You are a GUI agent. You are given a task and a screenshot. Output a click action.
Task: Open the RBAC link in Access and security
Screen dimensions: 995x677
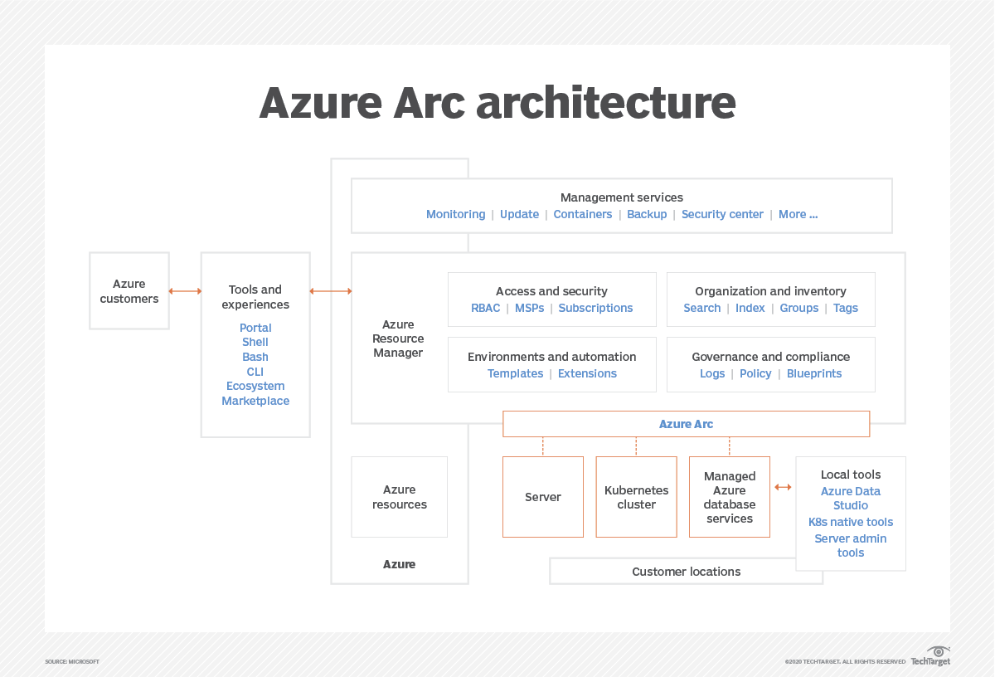[485, 308]
